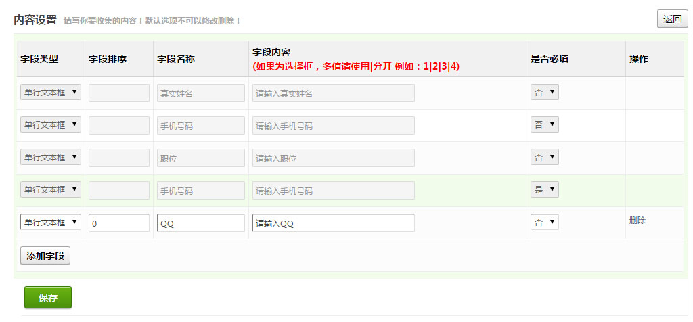693x322 pixels.
Task: Click the 真实姓名 field name input
Action: (x=200, y=93)
